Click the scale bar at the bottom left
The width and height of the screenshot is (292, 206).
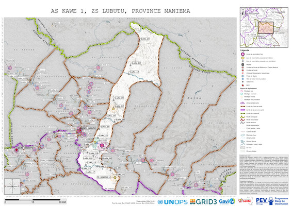coord(33,200)
